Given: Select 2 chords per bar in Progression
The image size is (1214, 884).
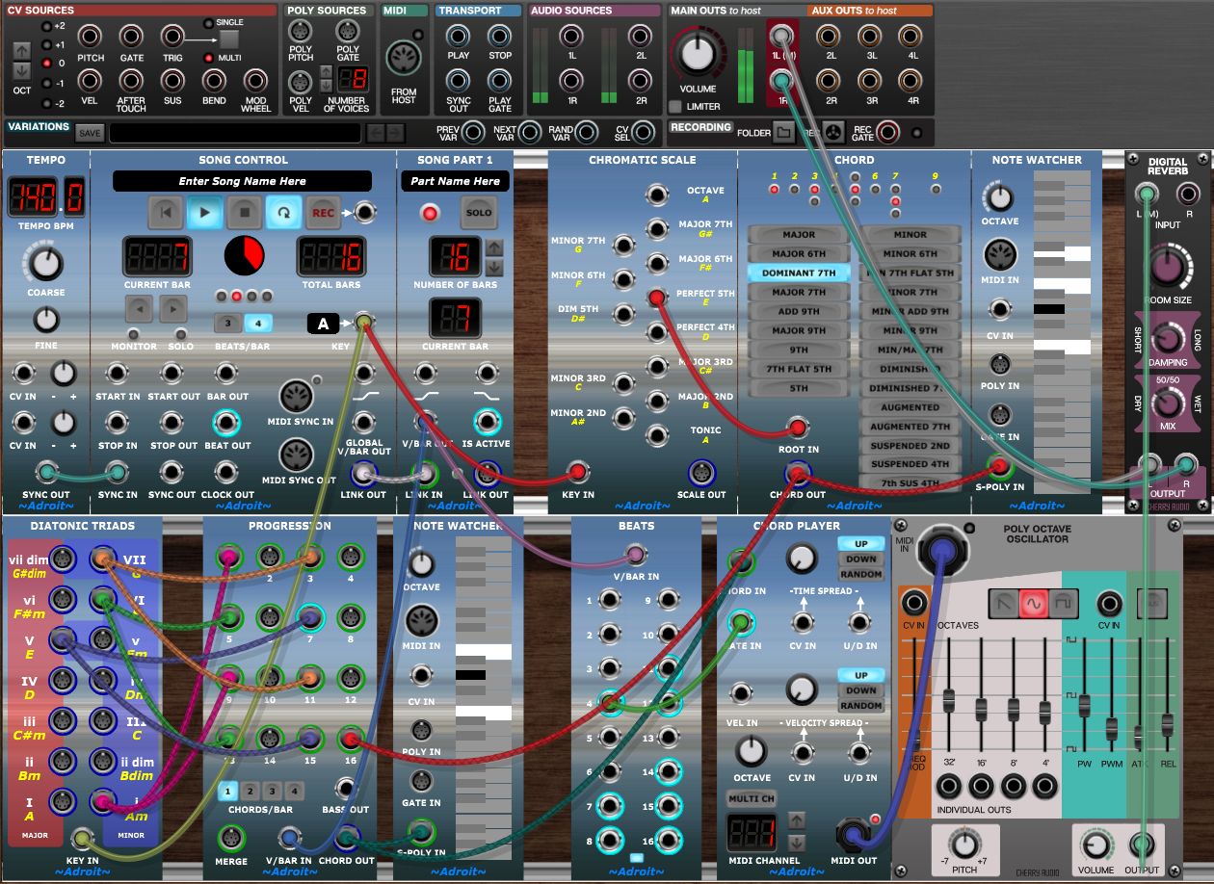Looking at the screenshot, I should pos(250,791).
